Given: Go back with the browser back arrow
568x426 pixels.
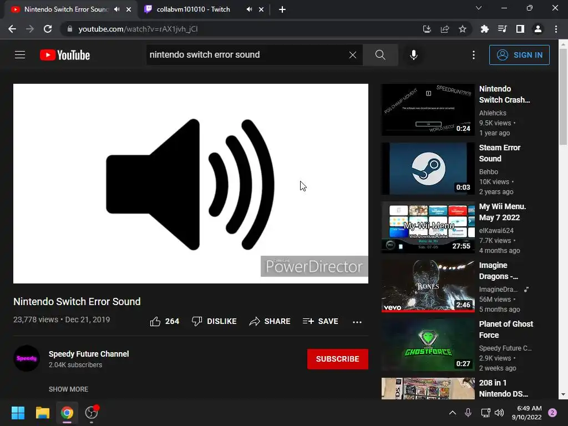Looking at the screenshot, I should tap(12, 29).
